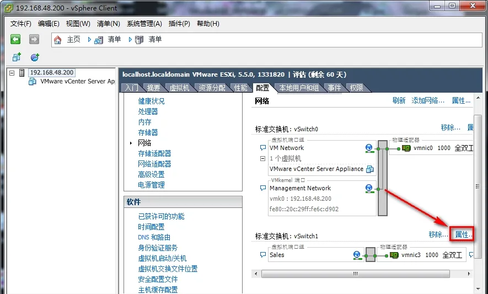Click the speech bubble icon beside Management Network

263,188
